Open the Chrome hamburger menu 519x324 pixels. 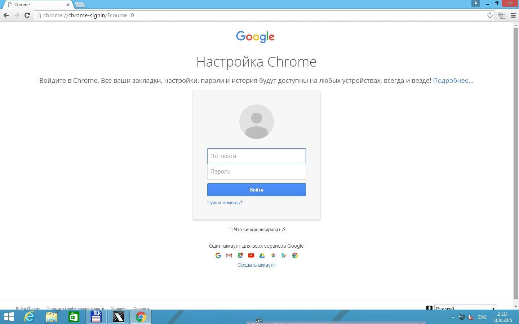513,15
